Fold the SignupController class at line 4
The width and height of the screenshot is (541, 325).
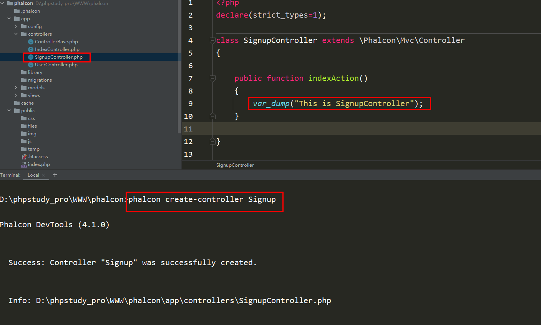pyautogui.click(x=212, y=40)
